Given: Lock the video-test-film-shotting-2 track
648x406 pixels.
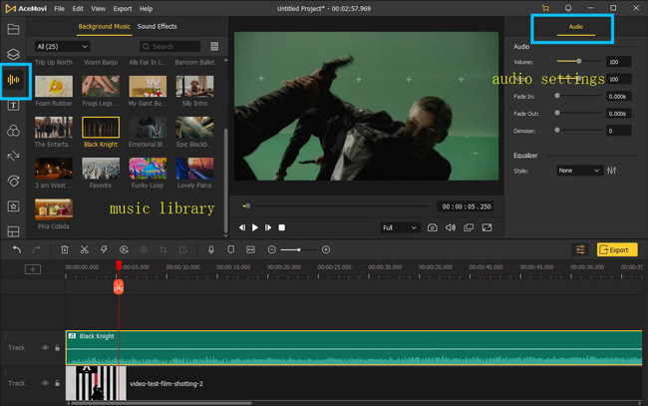Looking at the screenshot, I should point(58,383).
